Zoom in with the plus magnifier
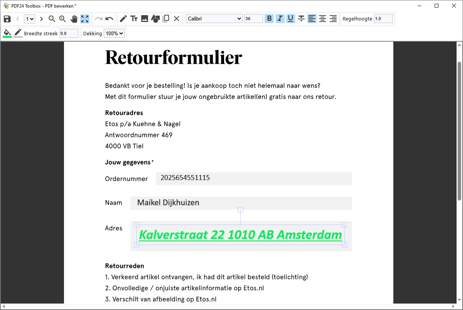This screenshot has height=310, width=463. [x=62, y=19]
